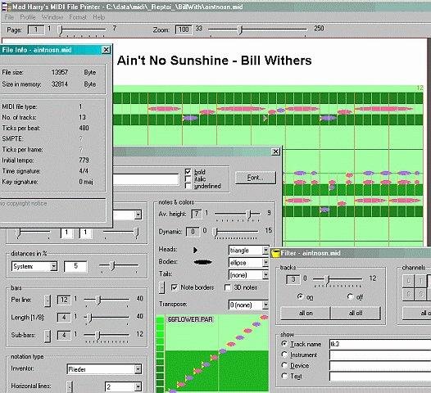Click channel 0 toggle button
Viewport: 431px width, 393px height.
pos(408,281)
